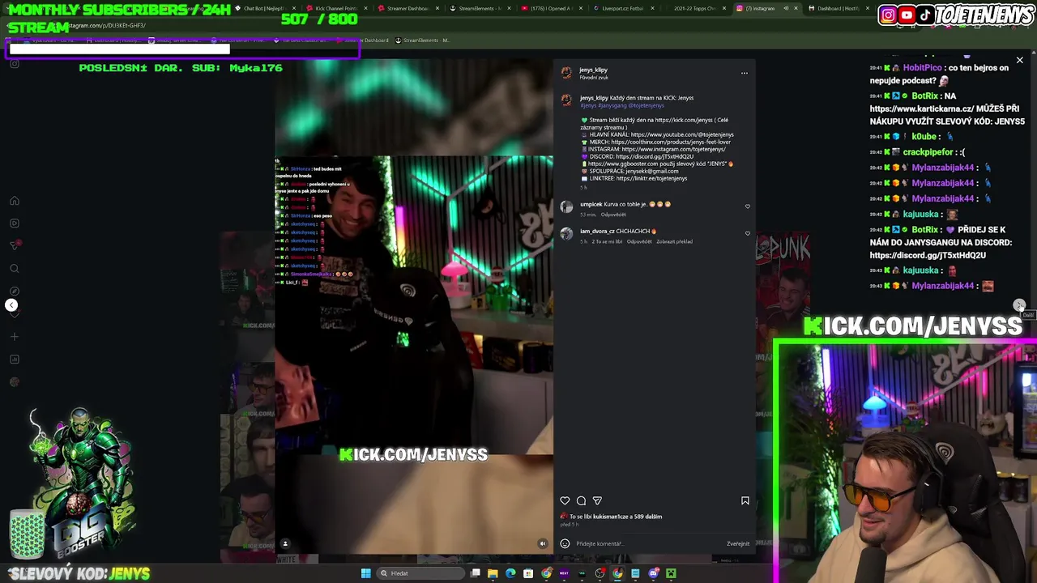Open Discord from the taskbar

pyautogui.click(x=654, y=573)
